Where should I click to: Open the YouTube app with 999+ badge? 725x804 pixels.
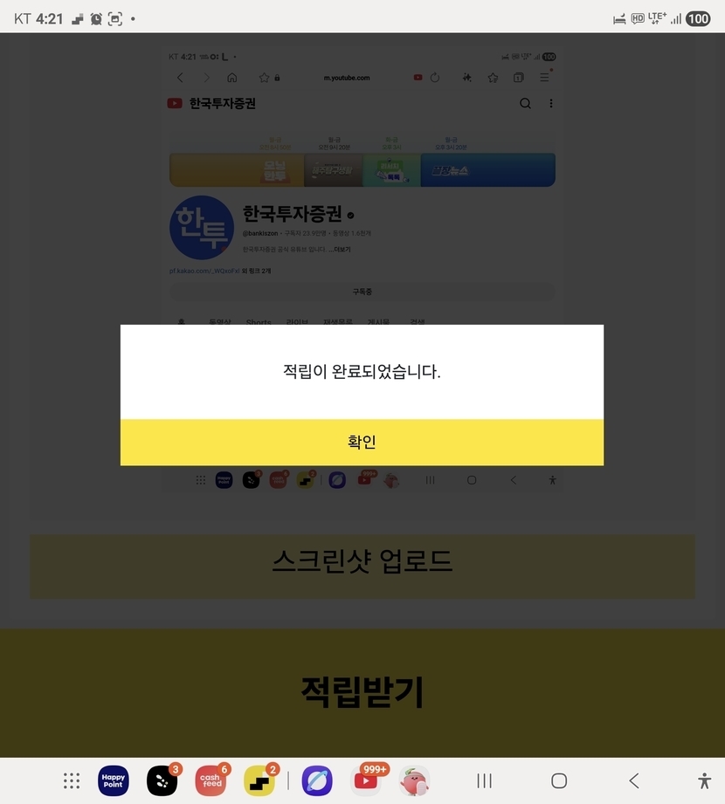[366, 781]
